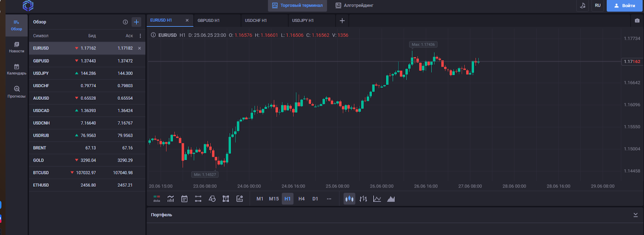Take a chart screenshot with the camera icon

[637, 21]
